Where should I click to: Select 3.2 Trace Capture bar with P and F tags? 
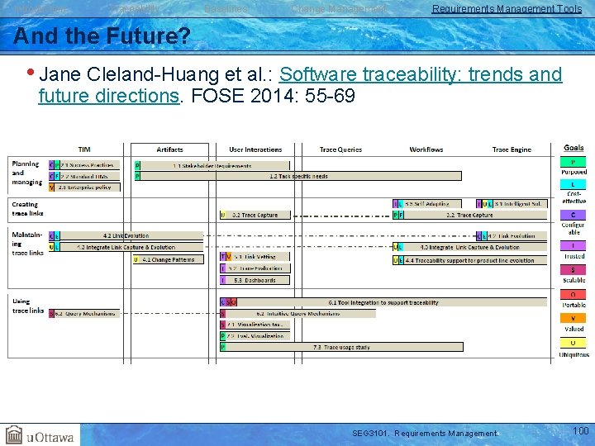point(469,215)
